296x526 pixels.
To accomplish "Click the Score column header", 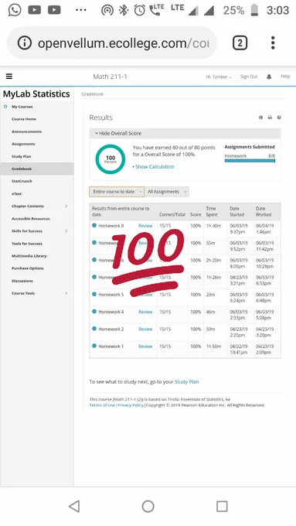I will (x=196, y=214).
